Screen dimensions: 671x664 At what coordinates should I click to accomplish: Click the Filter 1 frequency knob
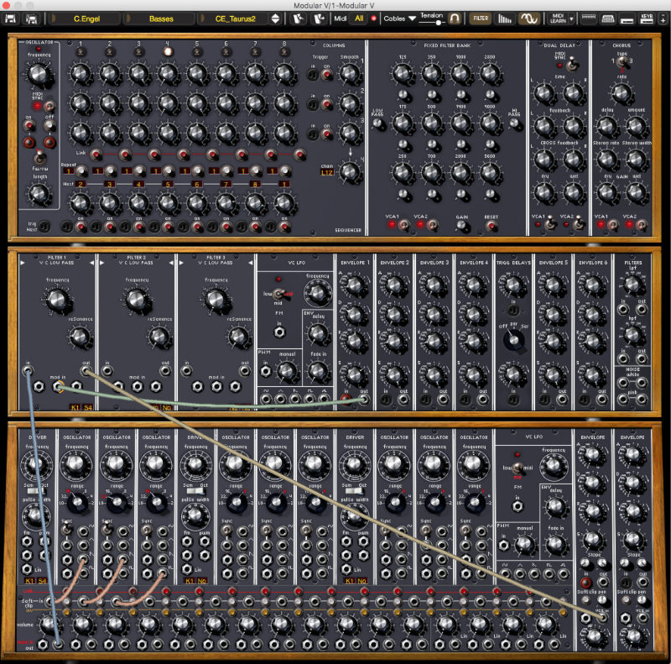pos(57,300)
